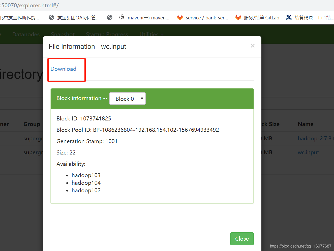The width and height of the screenshot is (334, 251).
Task: Click the Block ID 1073741825 text
Action: (84, 118)
